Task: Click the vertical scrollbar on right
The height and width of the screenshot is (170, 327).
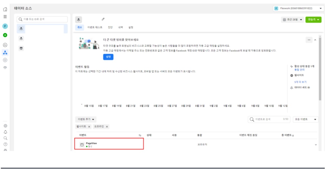Action: pos(320,69)
